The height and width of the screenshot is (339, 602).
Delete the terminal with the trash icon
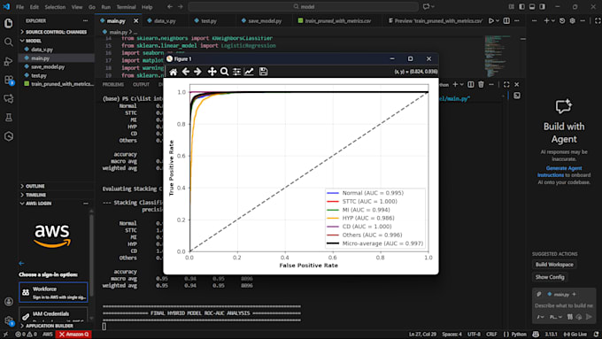coord(481,84)
